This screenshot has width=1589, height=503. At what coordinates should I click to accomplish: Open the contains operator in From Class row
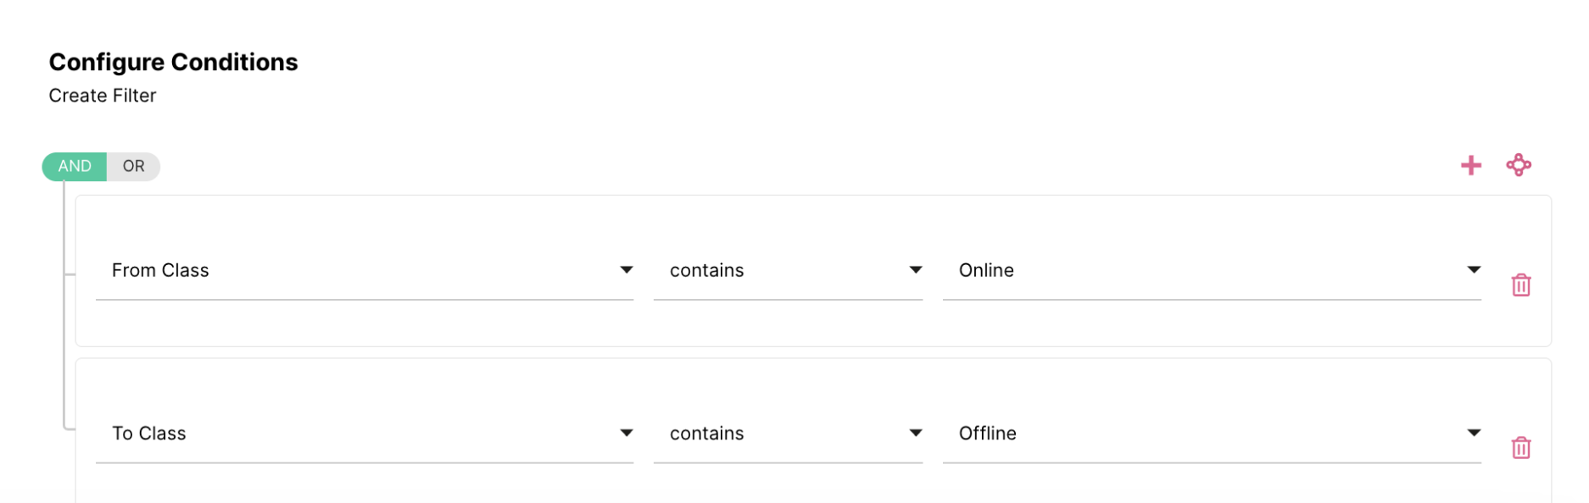click(x=780, y=271)
